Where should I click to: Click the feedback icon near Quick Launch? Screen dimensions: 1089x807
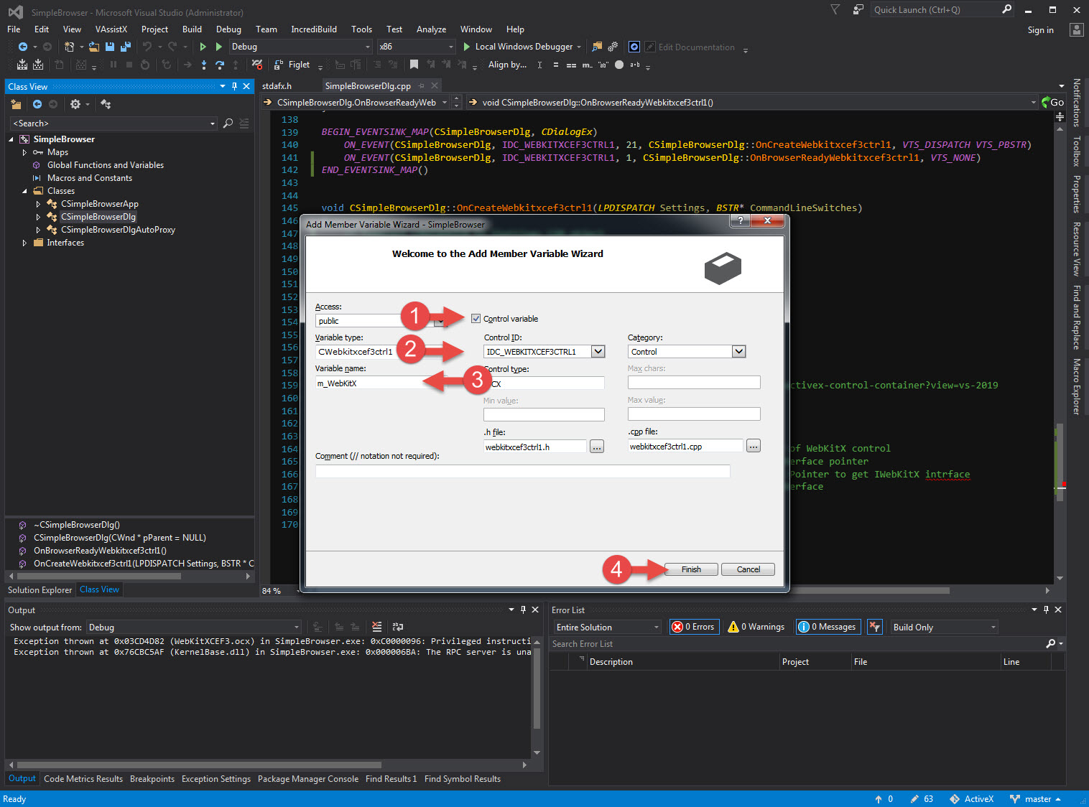click(858, 9)
